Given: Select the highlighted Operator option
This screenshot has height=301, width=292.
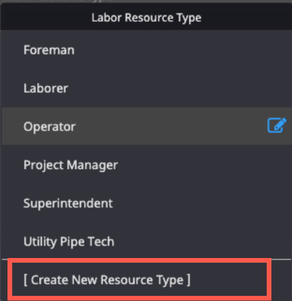Looking at the screenshot, I should click(147, 126).
